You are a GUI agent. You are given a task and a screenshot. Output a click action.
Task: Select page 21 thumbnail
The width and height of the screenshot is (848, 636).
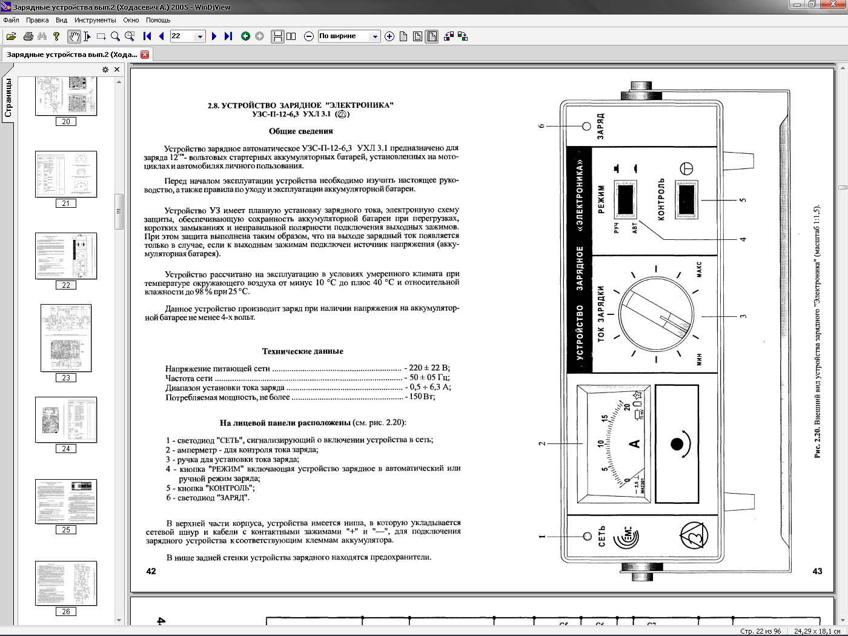coord(66,174)
